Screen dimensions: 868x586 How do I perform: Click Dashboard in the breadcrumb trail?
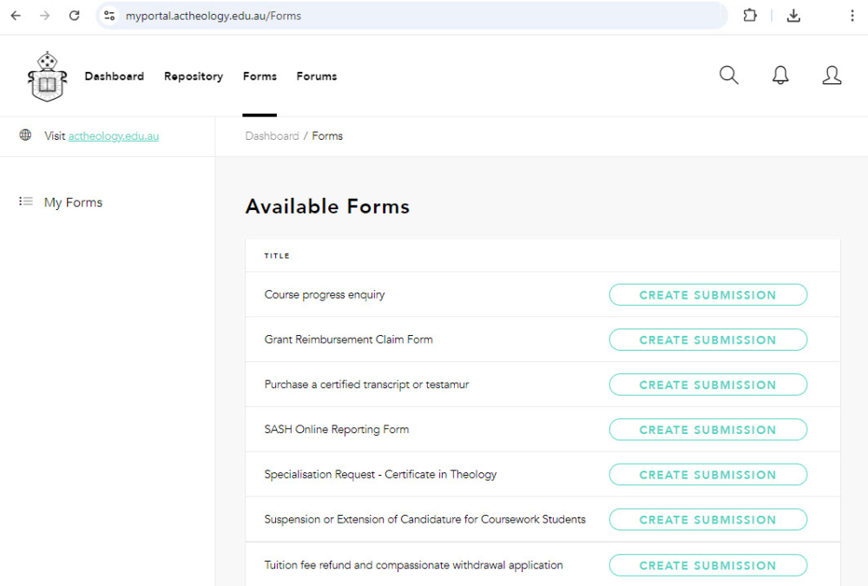[272, 135]
